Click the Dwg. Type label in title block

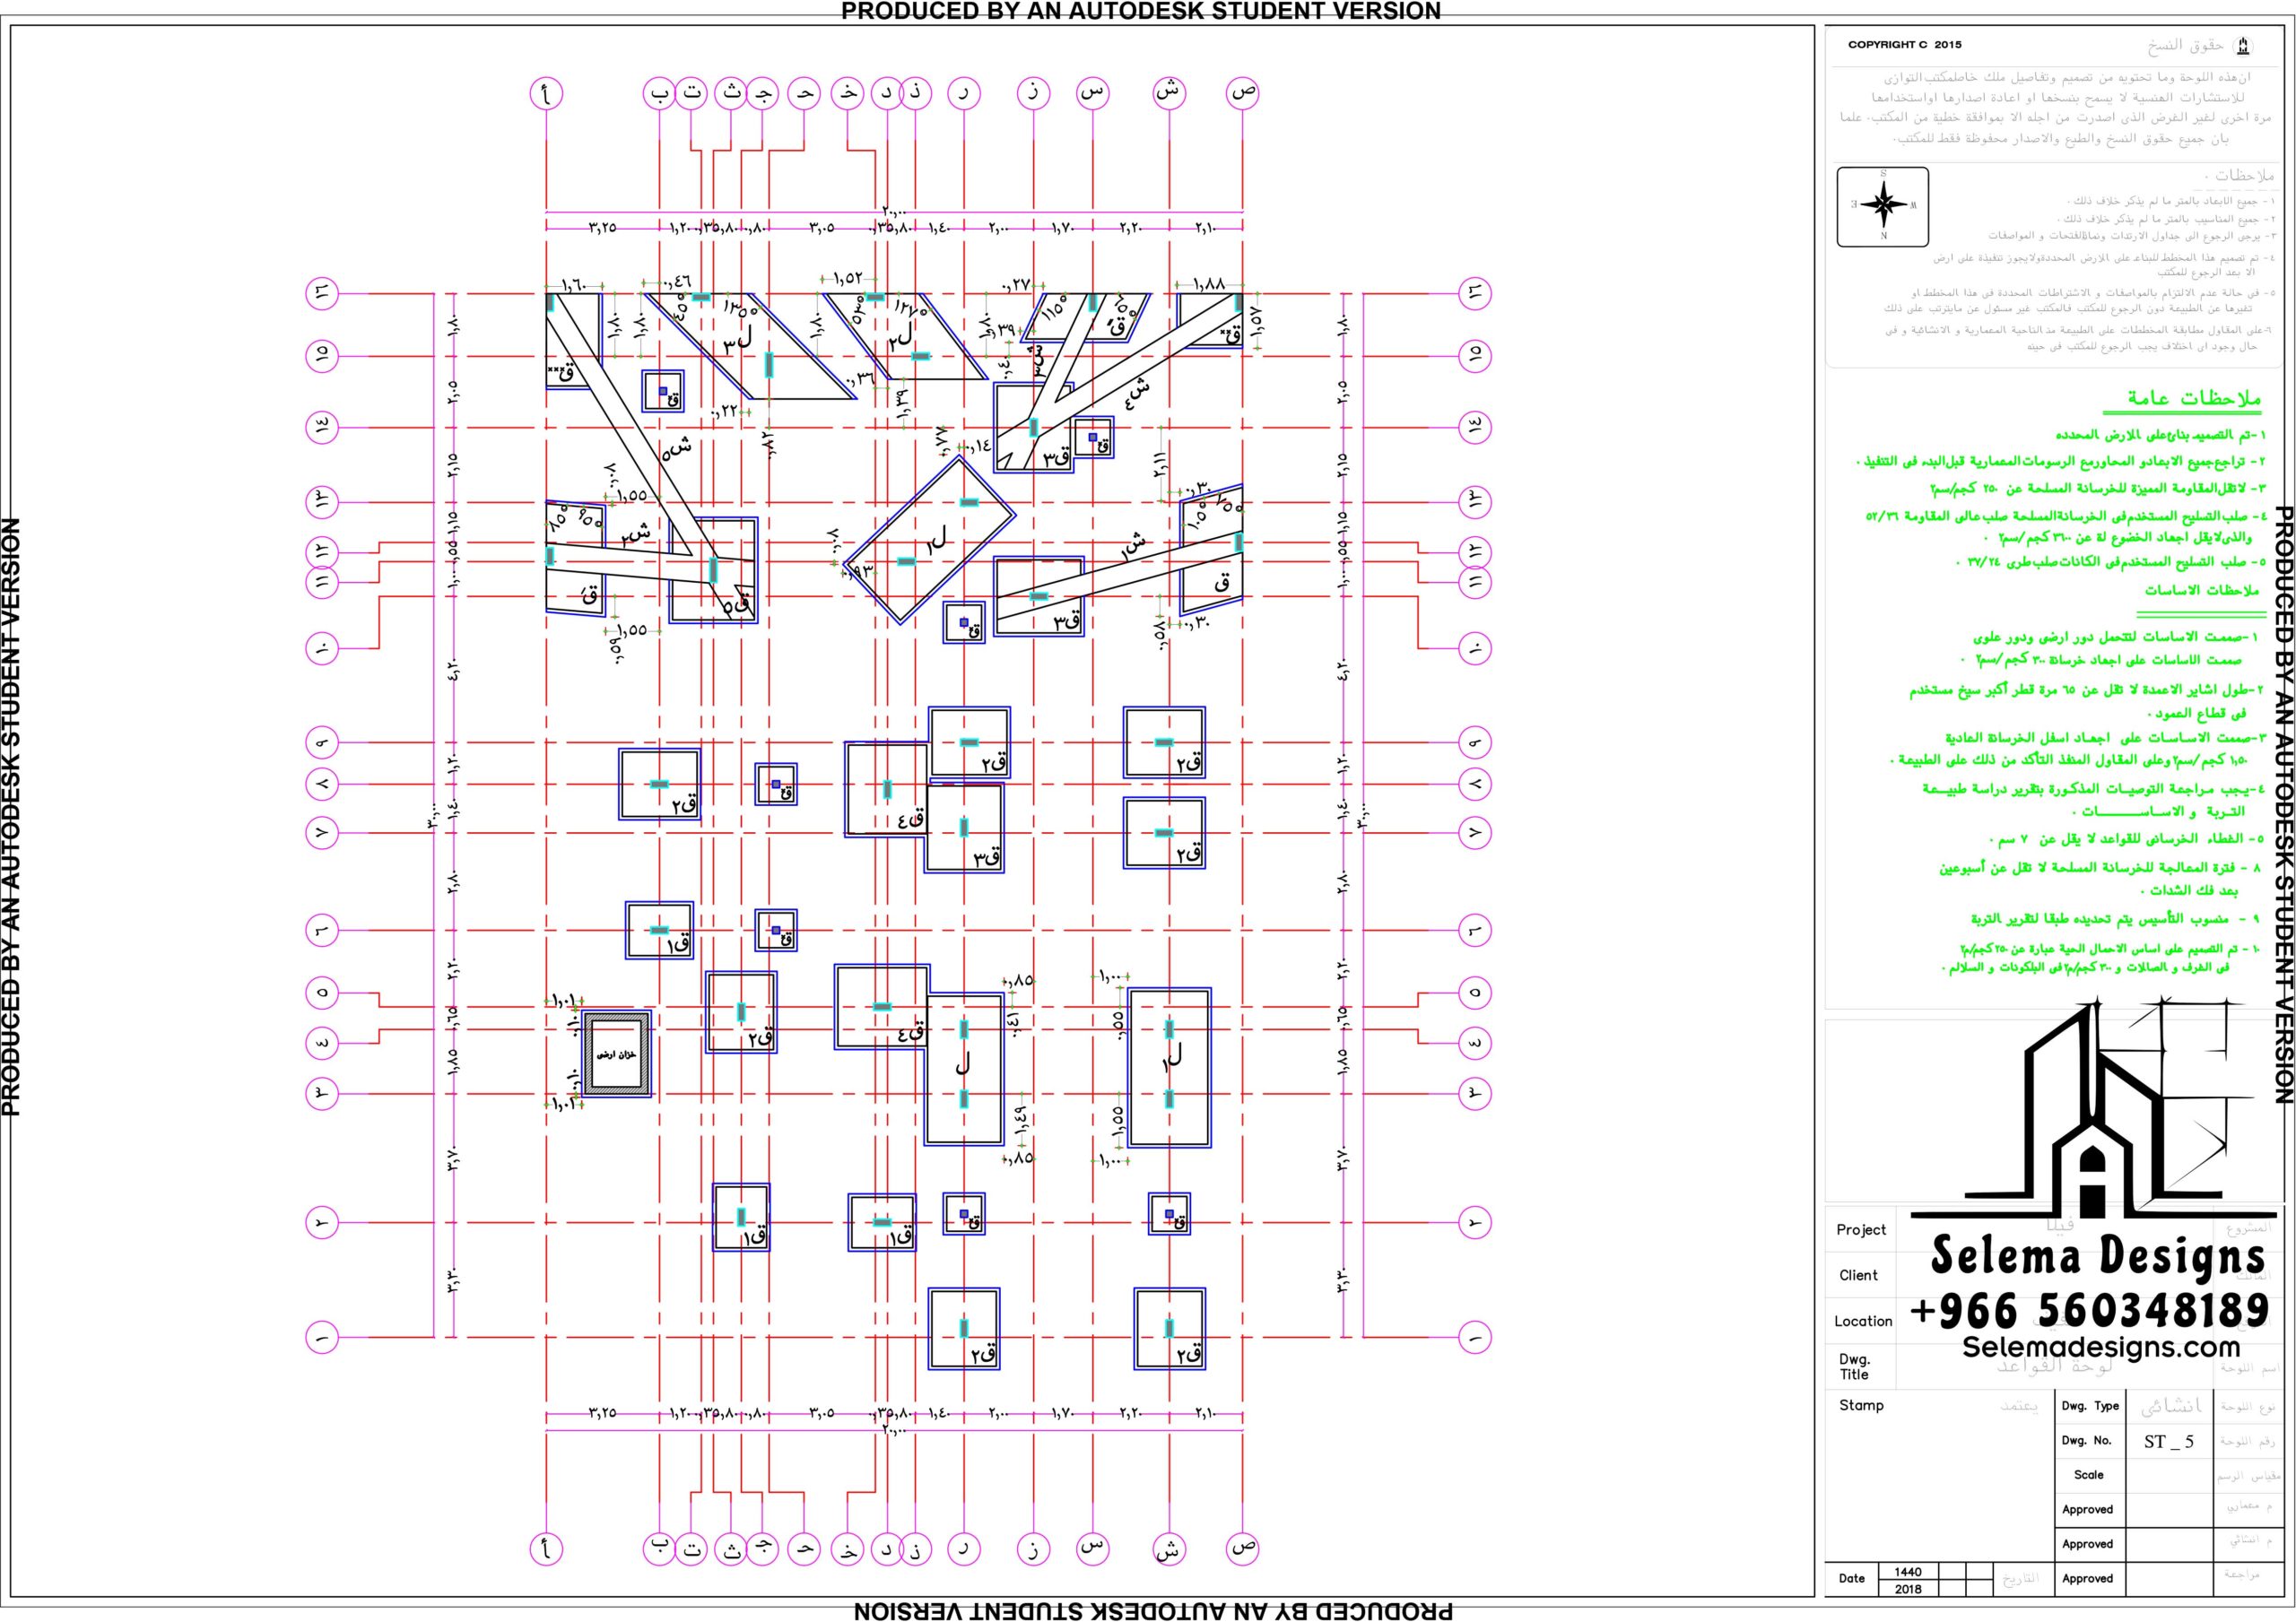[x=2090, y=1405]
